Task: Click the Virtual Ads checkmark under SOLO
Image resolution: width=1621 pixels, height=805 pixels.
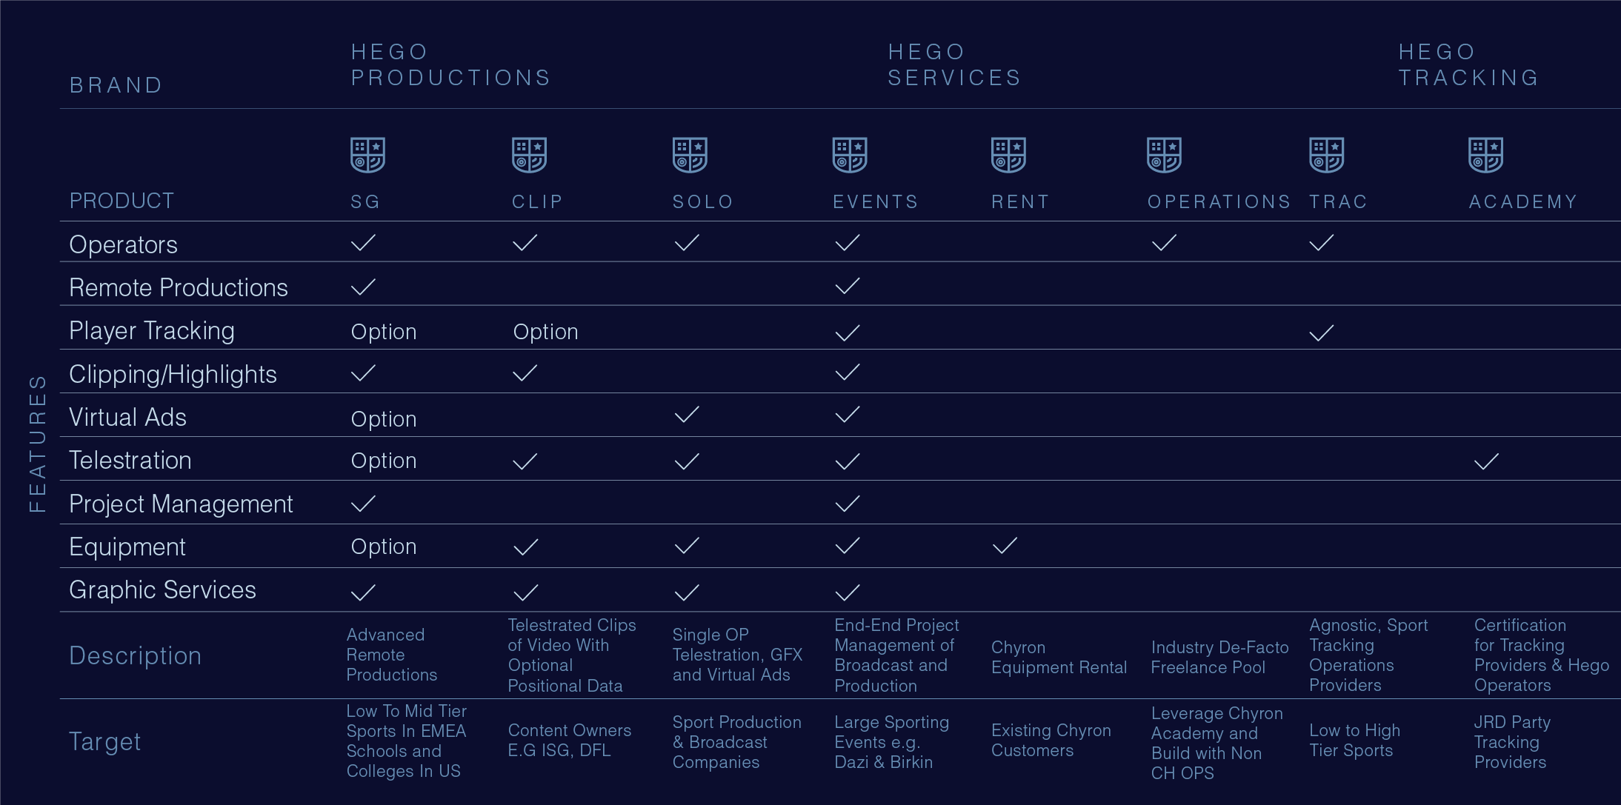Action: pyautogui.click(x=687, y=415)
